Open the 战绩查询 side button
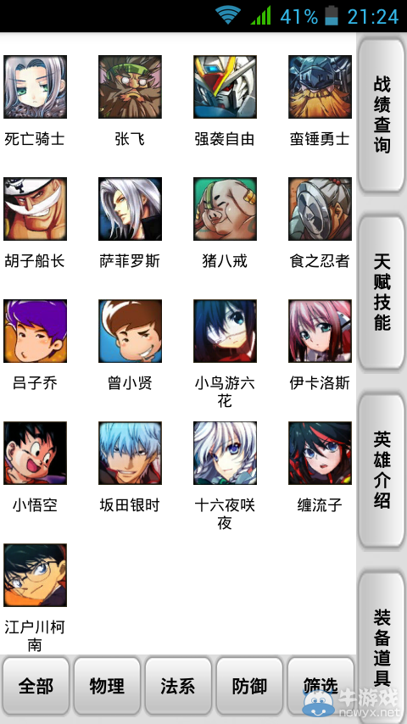The width and height of the screenshot is (407, 724). 382,115
